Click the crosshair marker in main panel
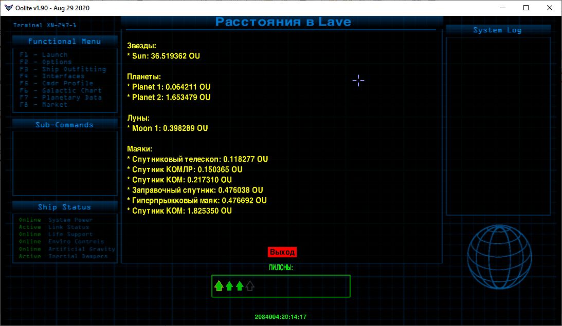The height and width of the screenshot is (326, 562). pyautogui.click(x=358, y=80)
